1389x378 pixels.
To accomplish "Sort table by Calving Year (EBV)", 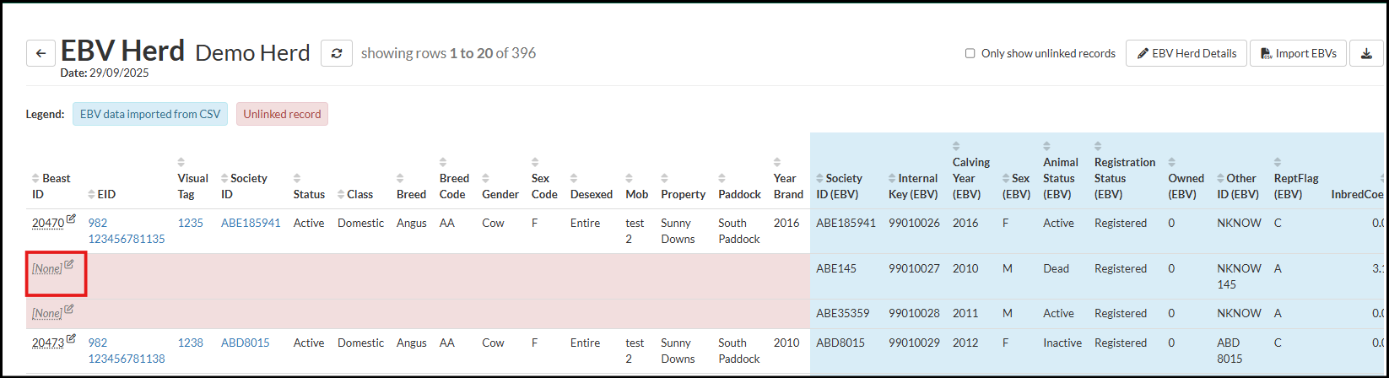I will 956,146.
